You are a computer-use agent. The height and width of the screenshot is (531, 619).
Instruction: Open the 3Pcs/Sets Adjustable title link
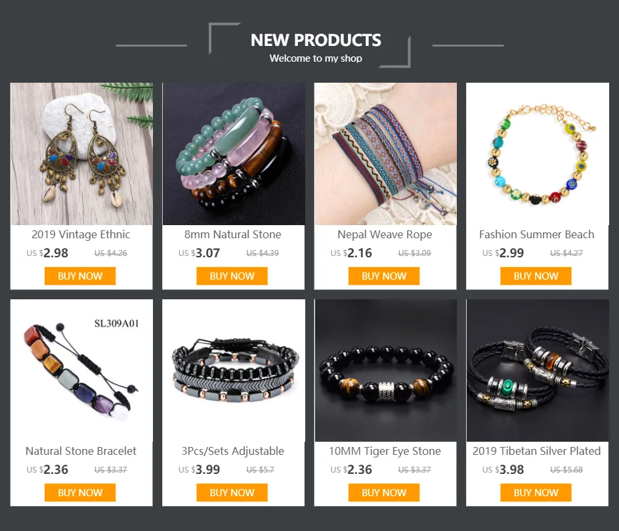point(233,451)
